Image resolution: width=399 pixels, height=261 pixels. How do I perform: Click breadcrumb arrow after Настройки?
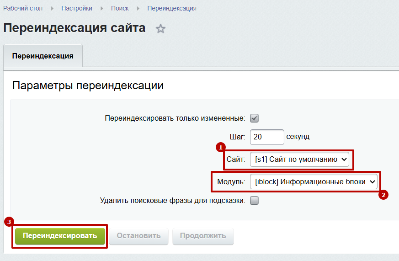[101, 9]
